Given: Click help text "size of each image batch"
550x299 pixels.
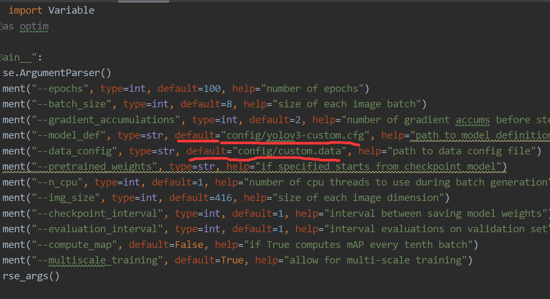Looking at the screenshot, I should click(x=347, y=104).
